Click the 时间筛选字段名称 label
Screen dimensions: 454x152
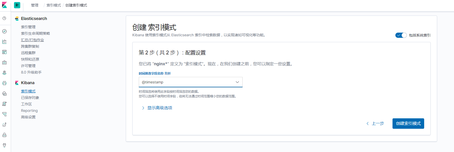click(x=151, y=74)
